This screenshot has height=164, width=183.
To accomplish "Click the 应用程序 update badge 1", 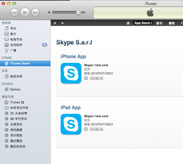I will click(45, 45).
